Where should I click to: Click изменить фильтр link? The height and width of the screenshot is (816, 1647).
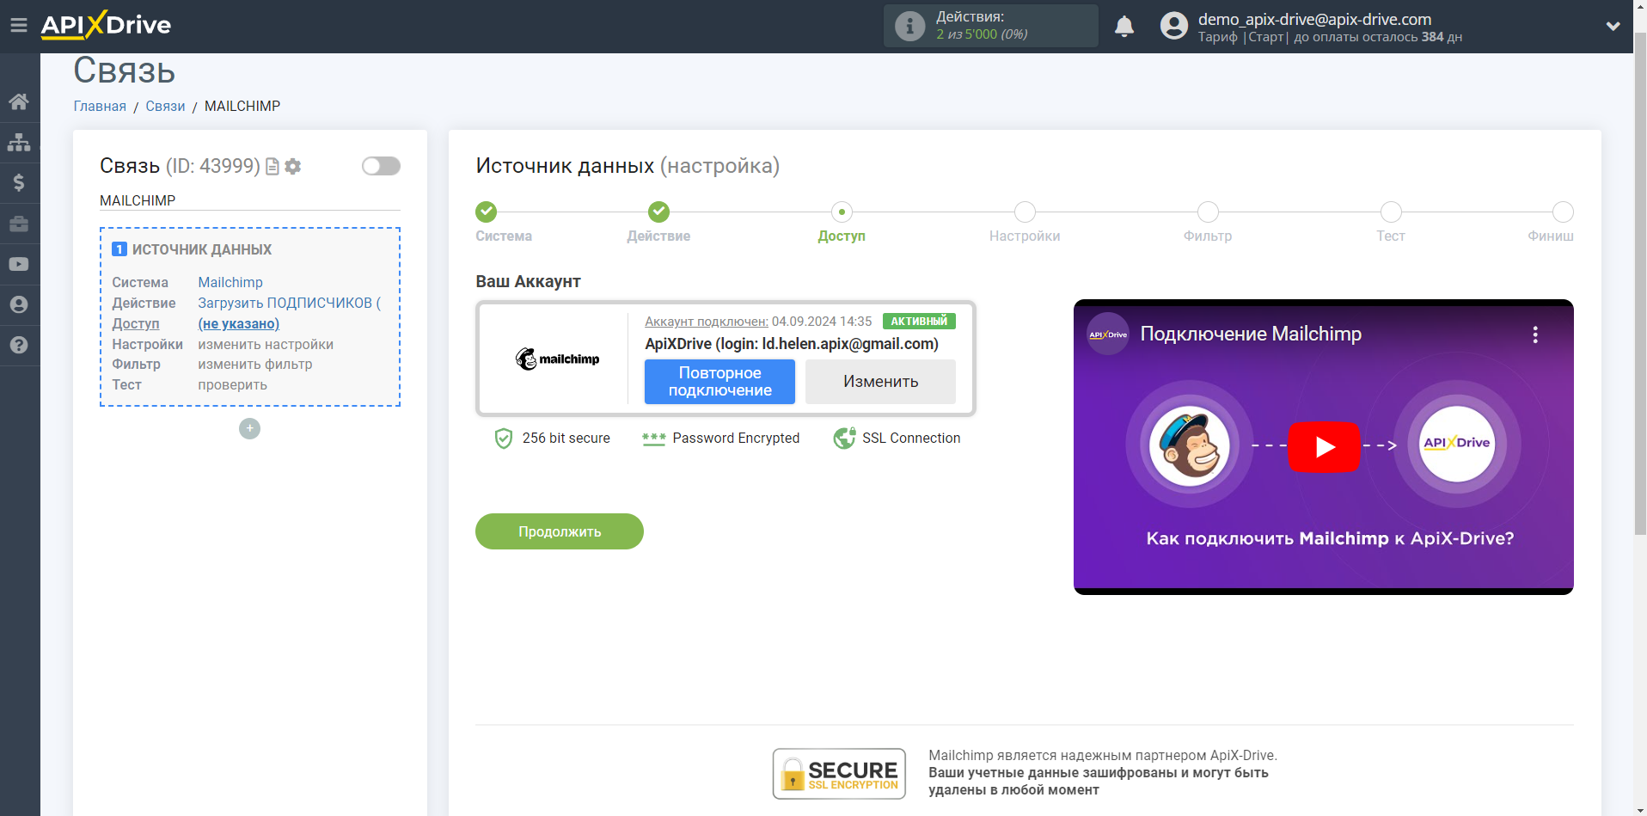(255, 364)
